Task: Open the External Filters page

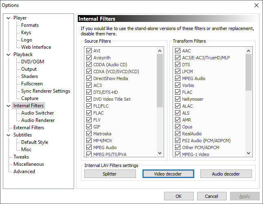Action: 28,128
